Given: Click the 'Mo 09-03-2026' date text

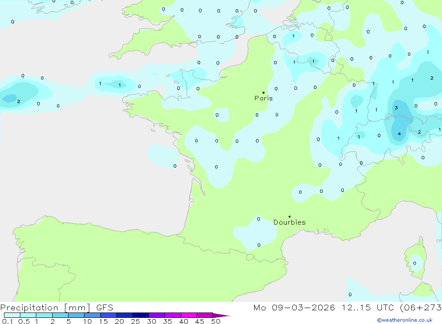Looking at the screenshot, I should [294, 308].
